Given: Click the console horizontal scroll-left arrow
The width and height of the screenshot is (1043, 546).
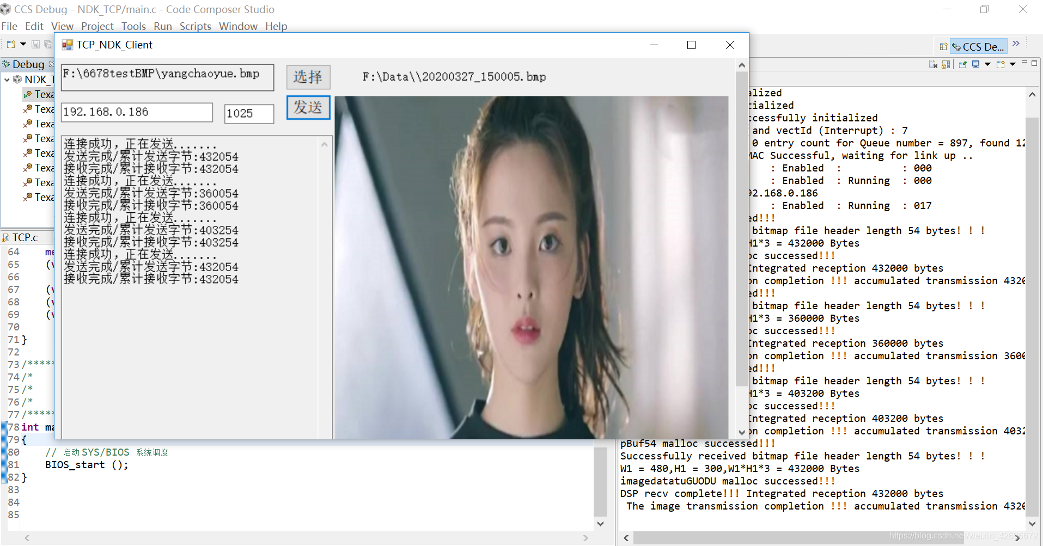Looking at the screenshot, I should 626,538.
